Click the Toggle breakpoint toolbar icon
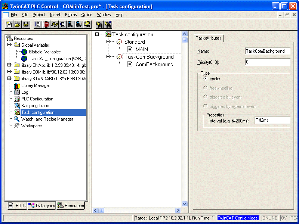This screenshot has width=299, height=224. 62,24
